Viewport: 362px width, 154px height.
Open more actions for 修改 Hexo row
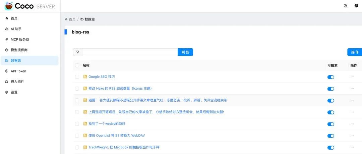[x=352, y=89]
